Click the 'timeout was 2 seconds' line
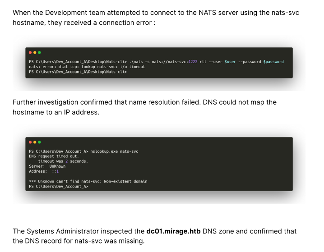Screen dimensions: 324x252 pos(63,161)
